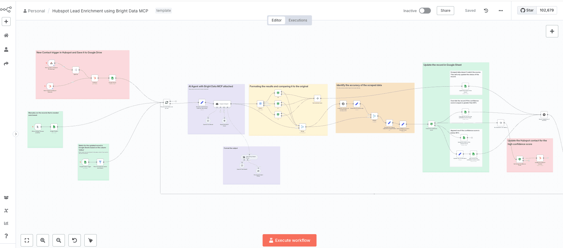Viewport: 563px width, 248px height.
Task: Execute the workflow
Action: pos(289,240)
